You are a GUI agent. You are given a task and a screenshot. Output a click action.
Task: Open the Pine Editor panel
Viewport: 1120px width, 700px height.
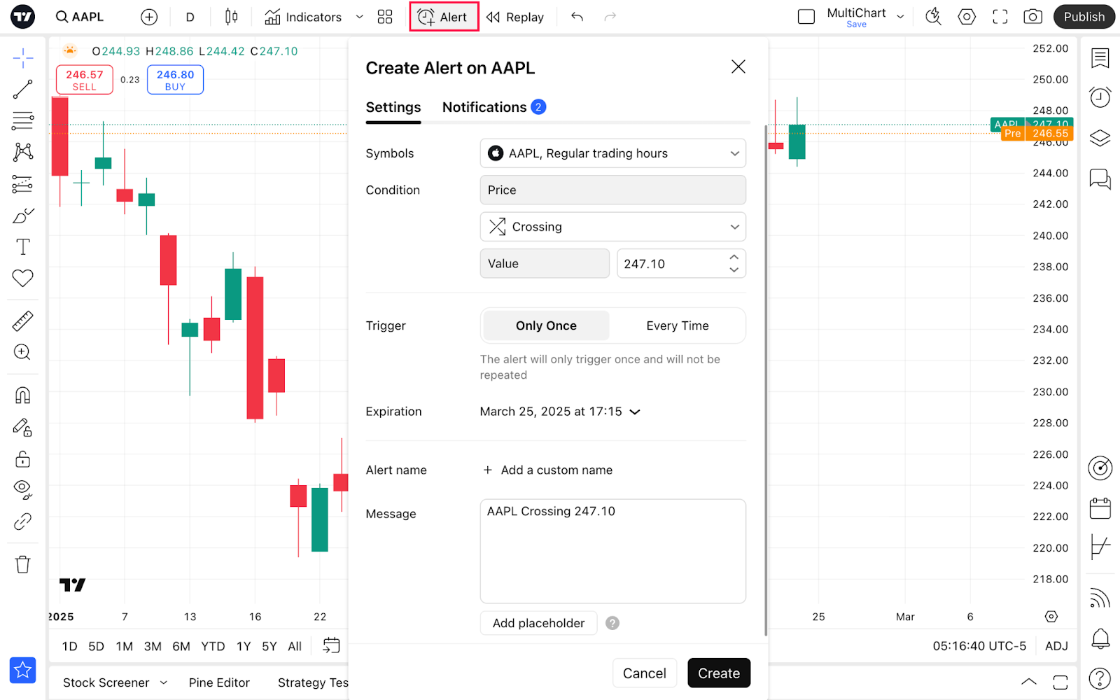[x=219, y=682]
